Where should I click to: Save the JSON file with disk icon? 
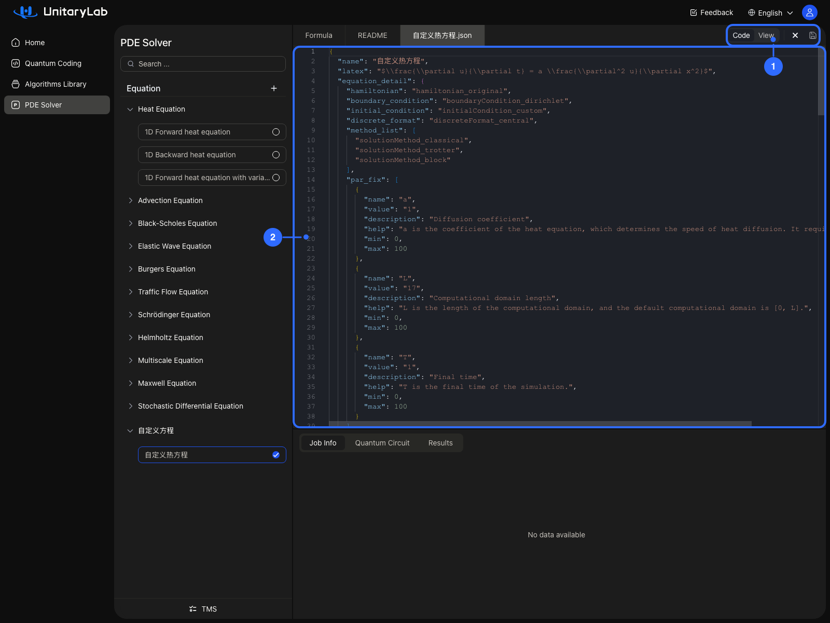[x=813, y=35]
